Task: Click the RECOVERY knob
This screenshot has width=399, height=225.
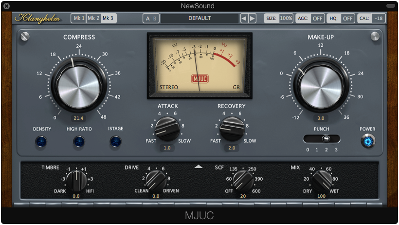Action: [x=232, y=129]
